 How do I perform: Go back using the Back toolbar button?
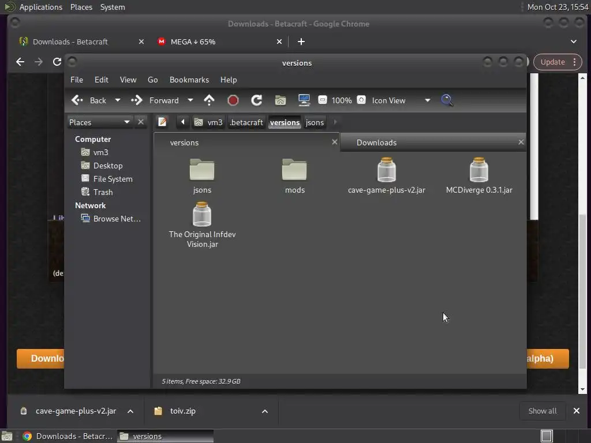89,100
